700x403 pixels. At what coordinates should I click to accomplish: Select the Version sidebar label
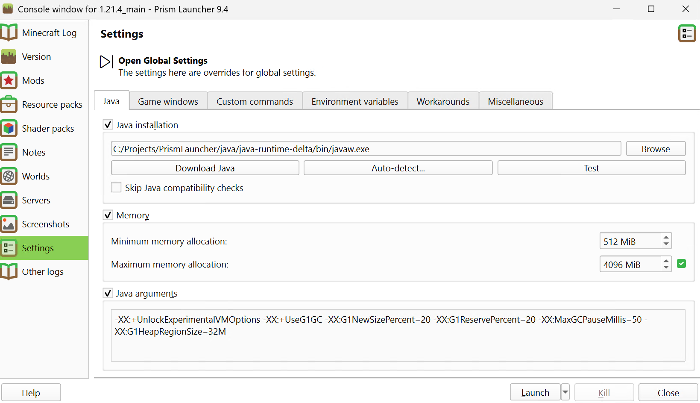36,56
